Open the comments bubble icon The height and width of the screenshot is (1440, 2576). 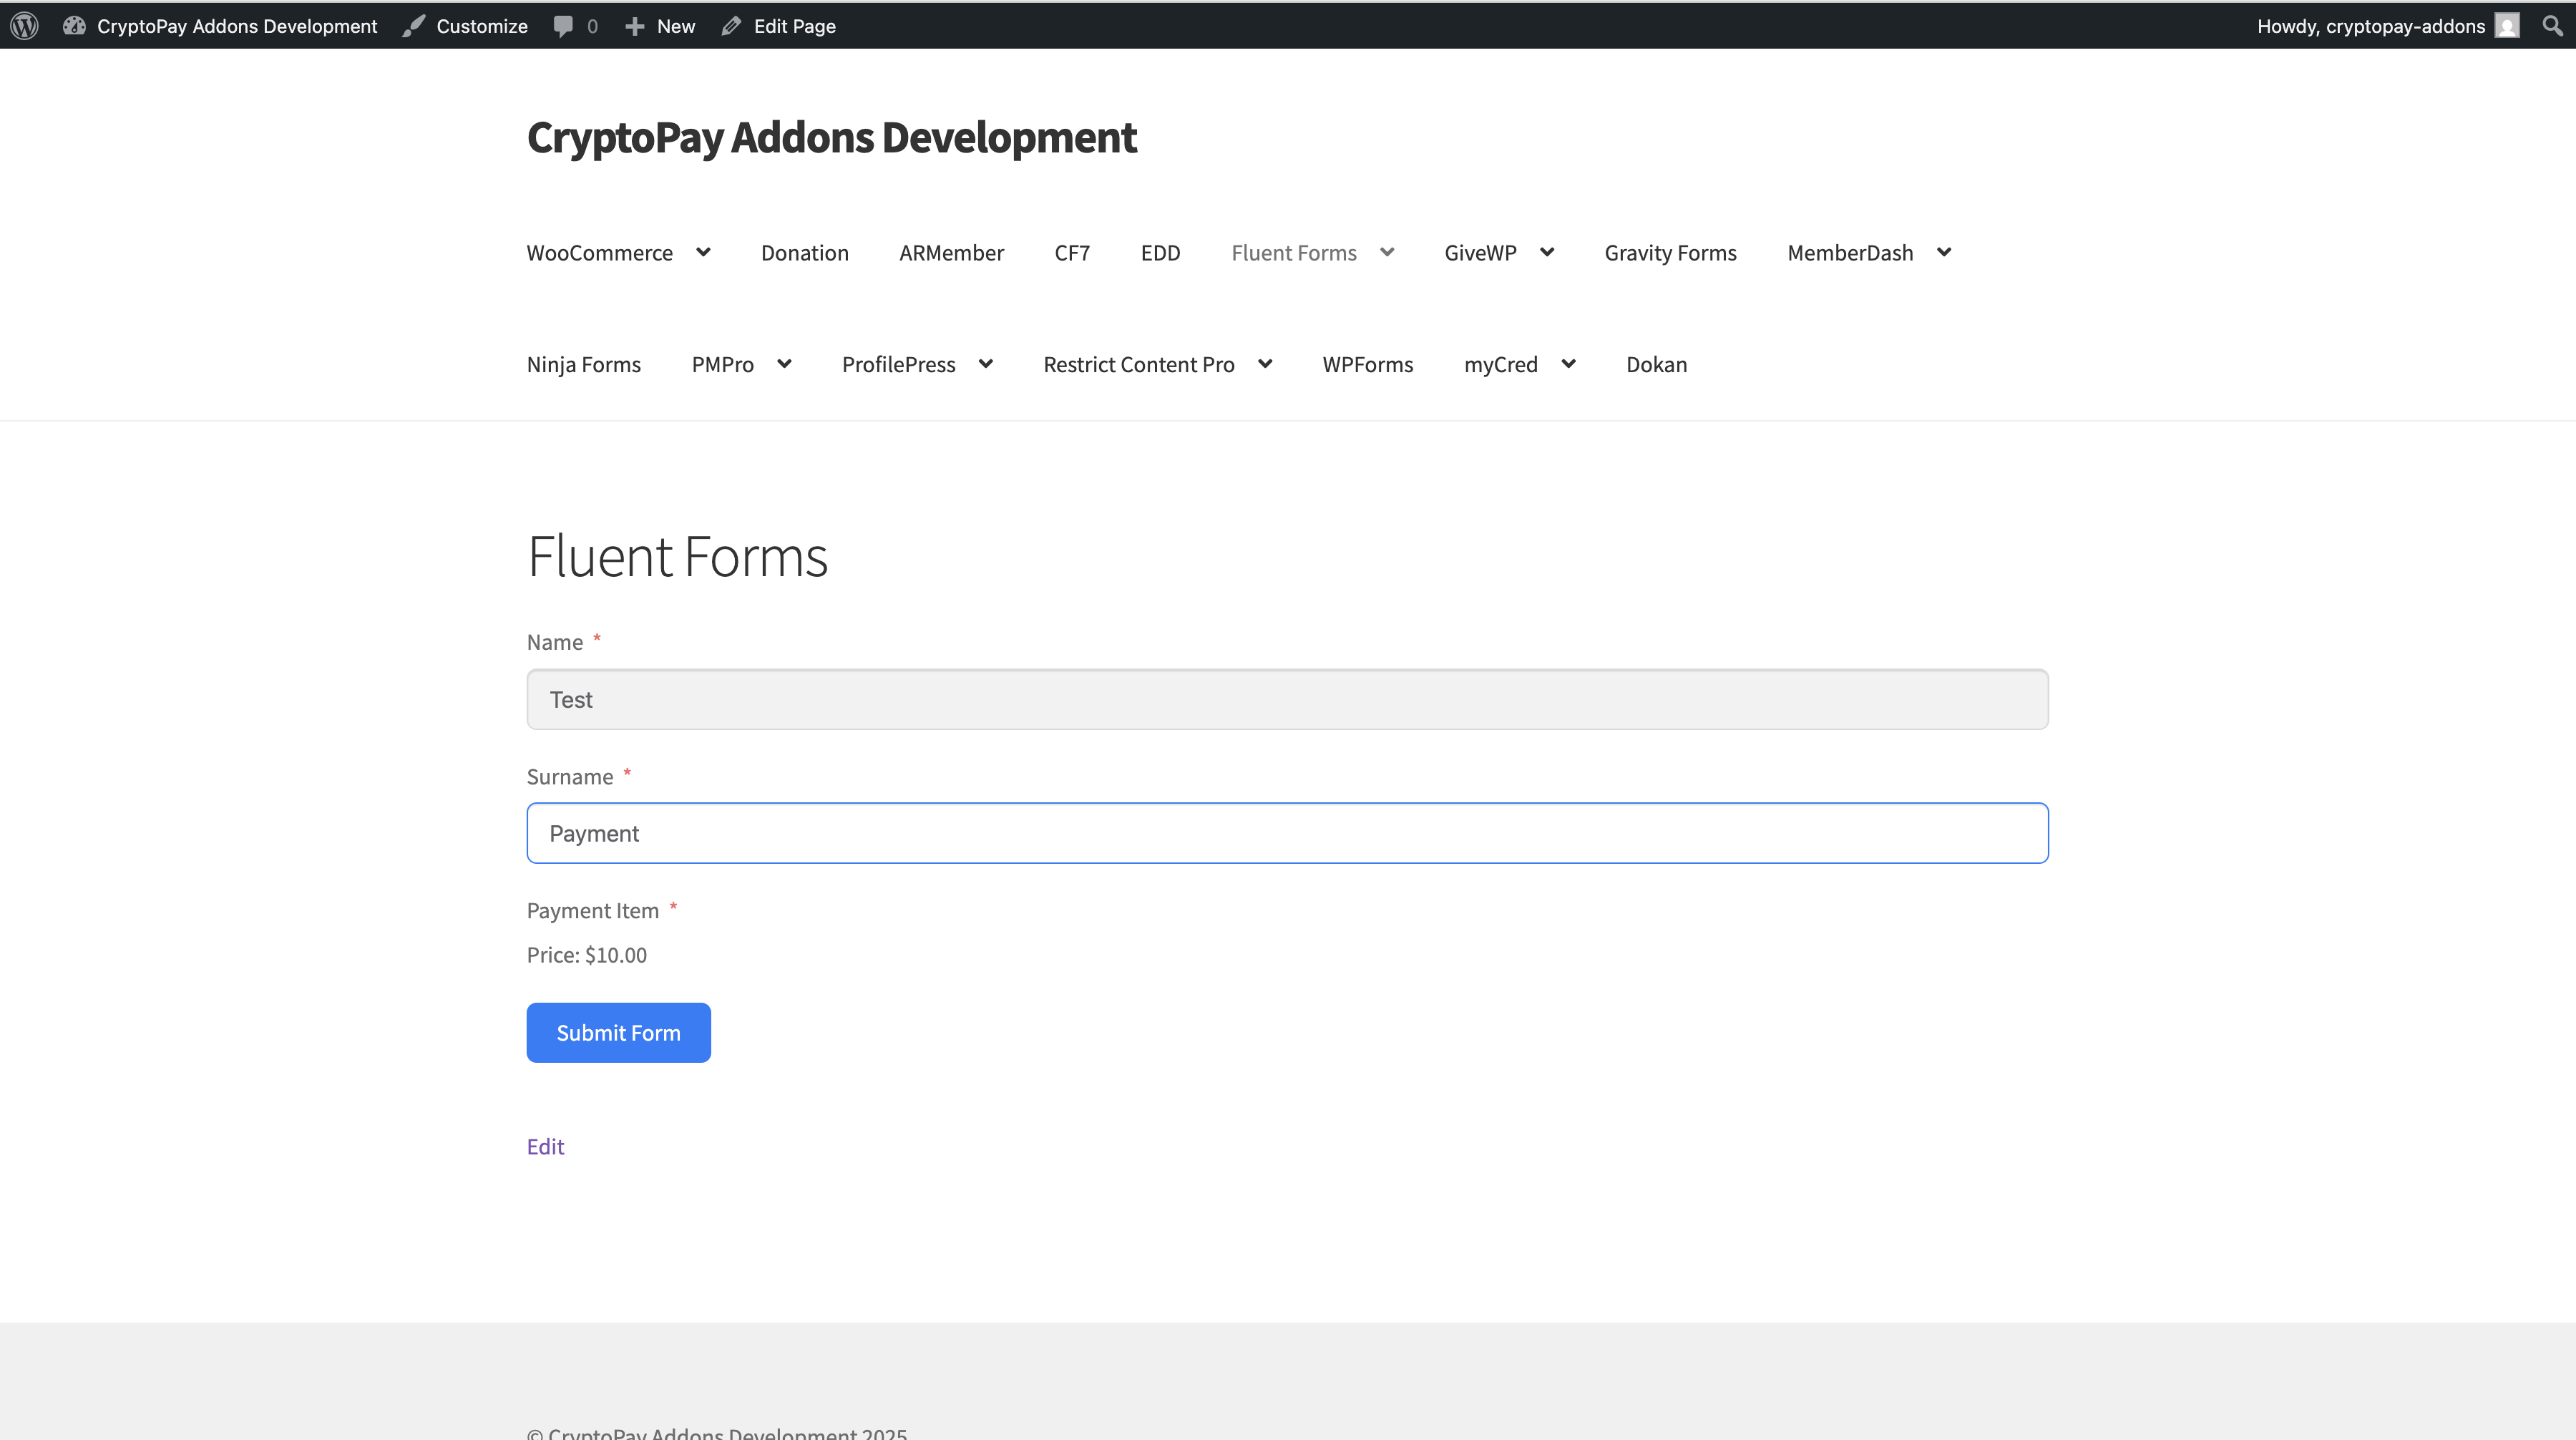coord(564,26)
